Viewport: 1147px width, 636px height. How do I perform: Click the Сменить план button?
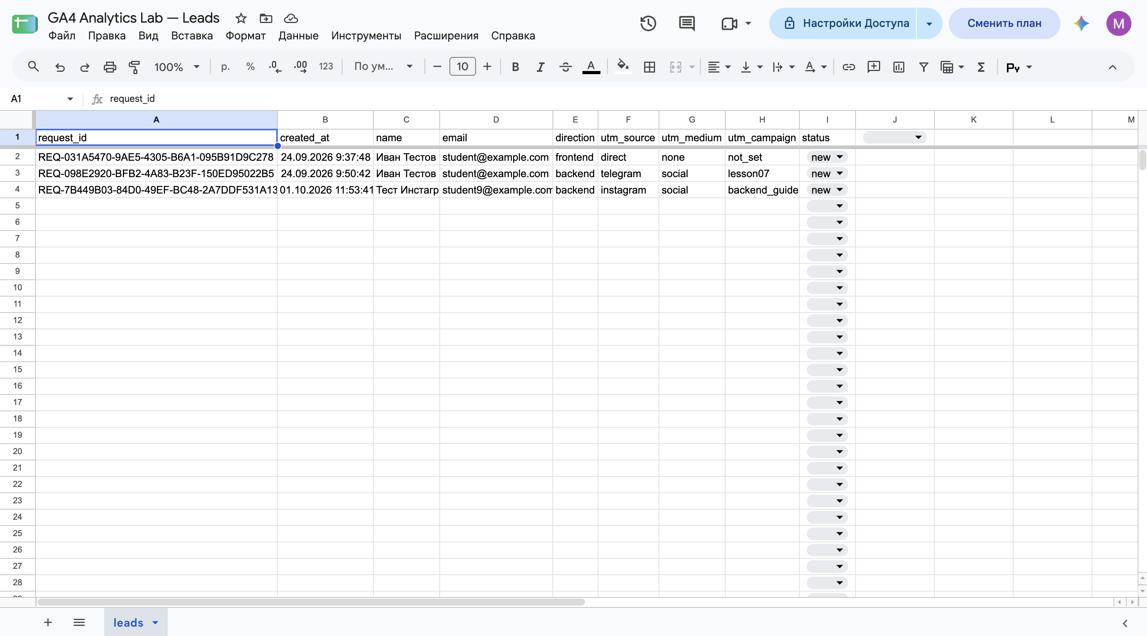(x=1004, y=23)
